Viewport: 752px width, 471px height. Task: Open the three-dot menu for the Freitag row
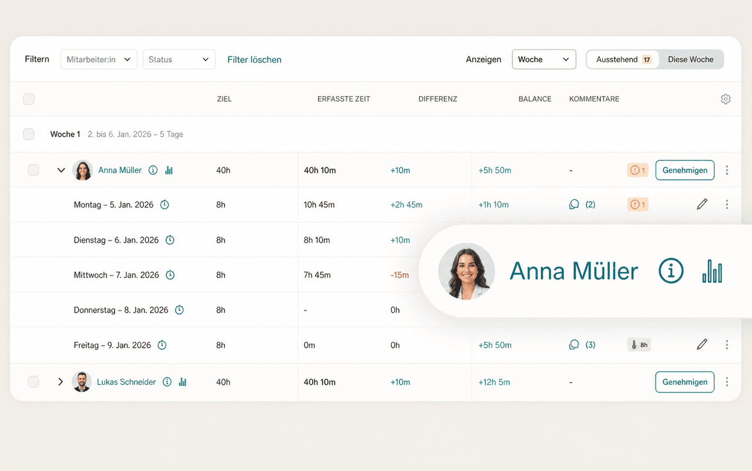[x=727, y=345]
